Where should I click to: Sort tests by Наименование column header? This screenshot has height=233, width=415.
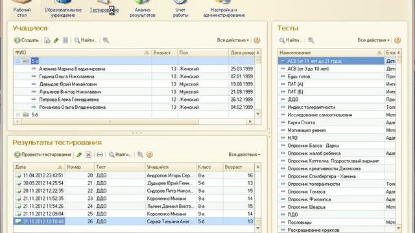tap(331, 52)
